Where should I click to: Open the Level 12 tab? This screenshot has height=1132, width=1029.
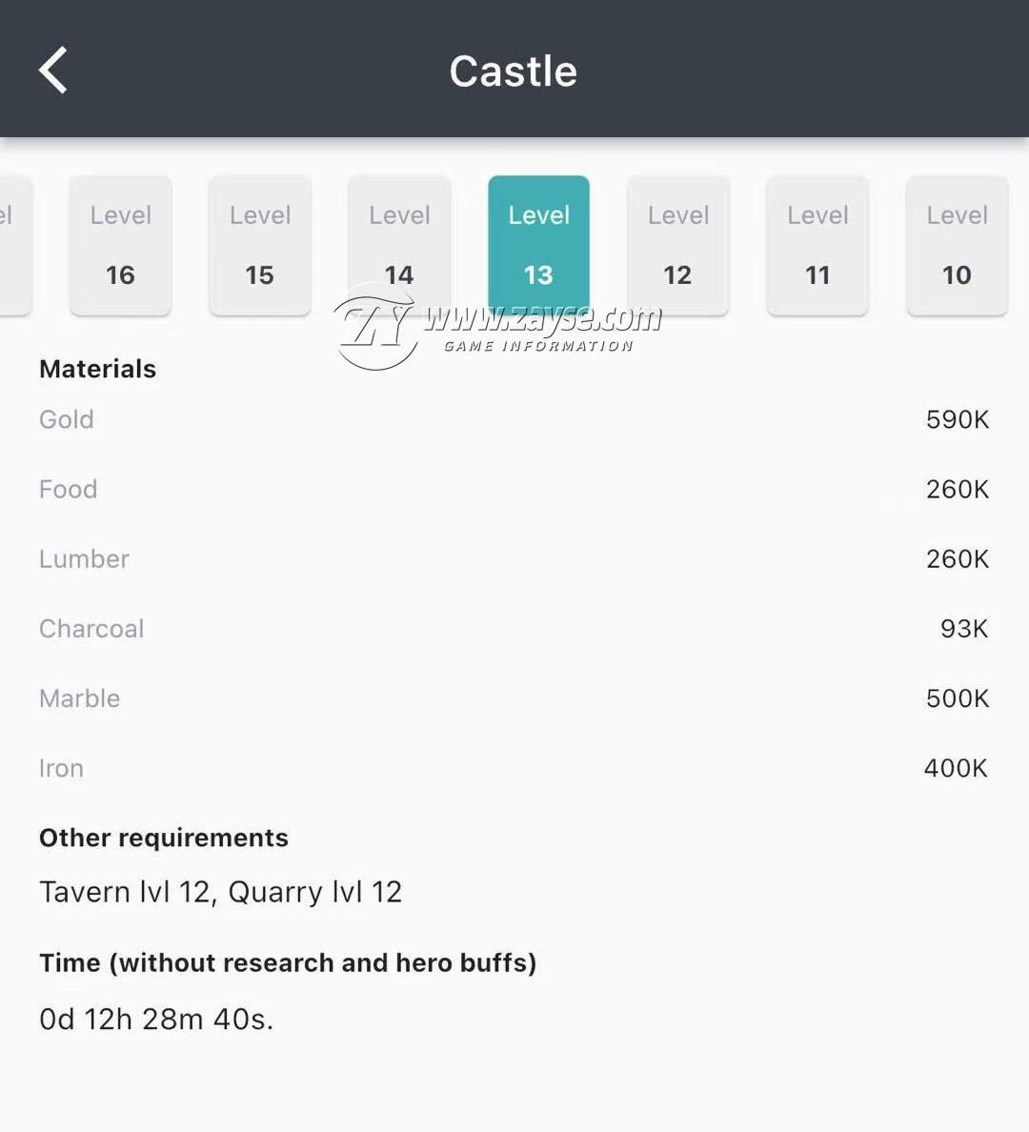678,246
